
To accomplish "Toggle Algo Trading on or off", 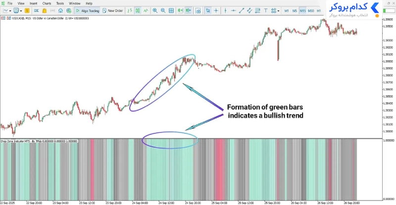I will (x=88, y=10).
